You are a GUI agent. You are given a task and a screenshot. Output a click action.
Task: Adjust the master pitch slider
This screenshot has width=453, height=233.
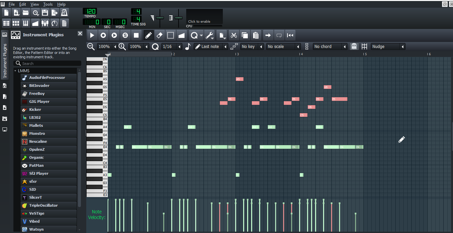pyautogui.click(x=179, y=18)
